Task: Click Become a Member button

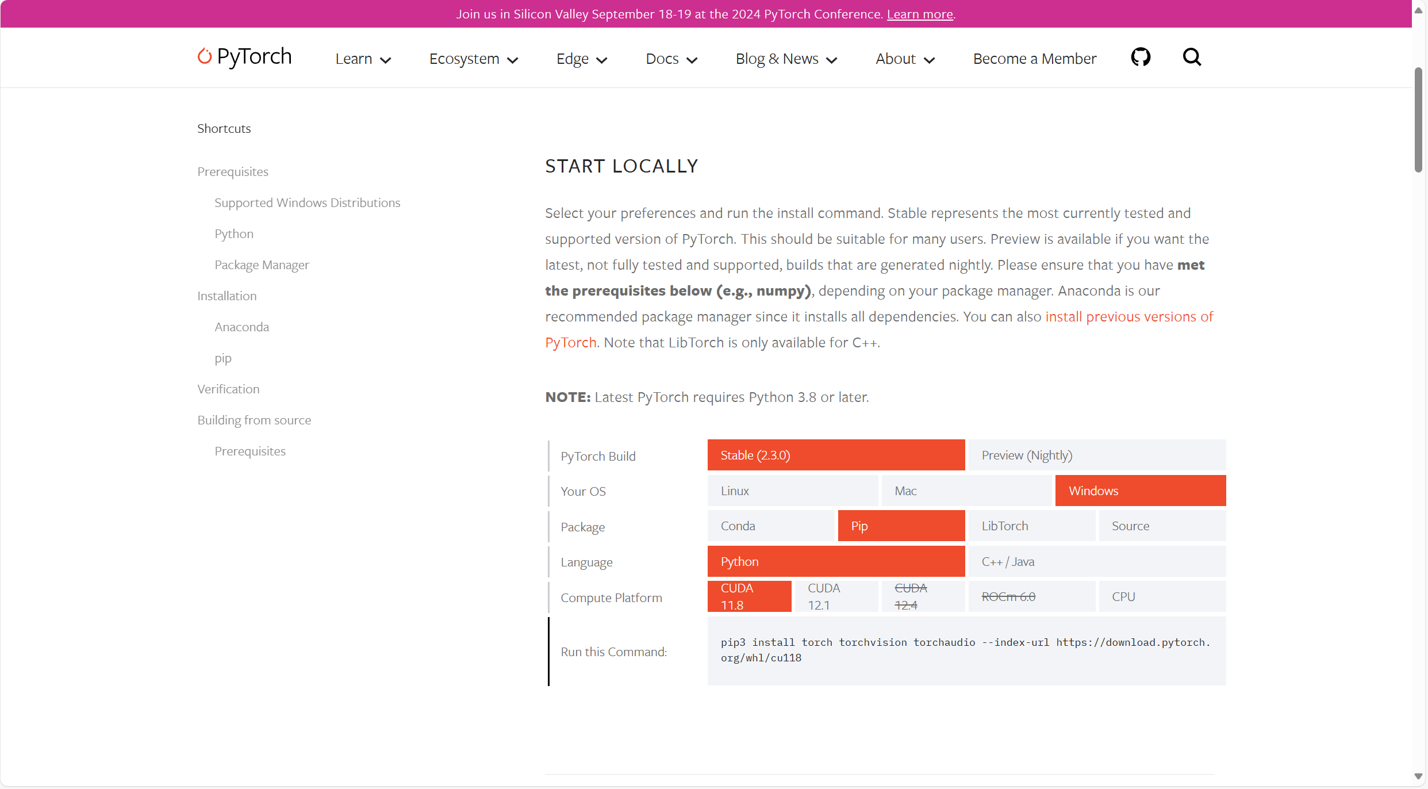Action: click(x=1035, y=58)
